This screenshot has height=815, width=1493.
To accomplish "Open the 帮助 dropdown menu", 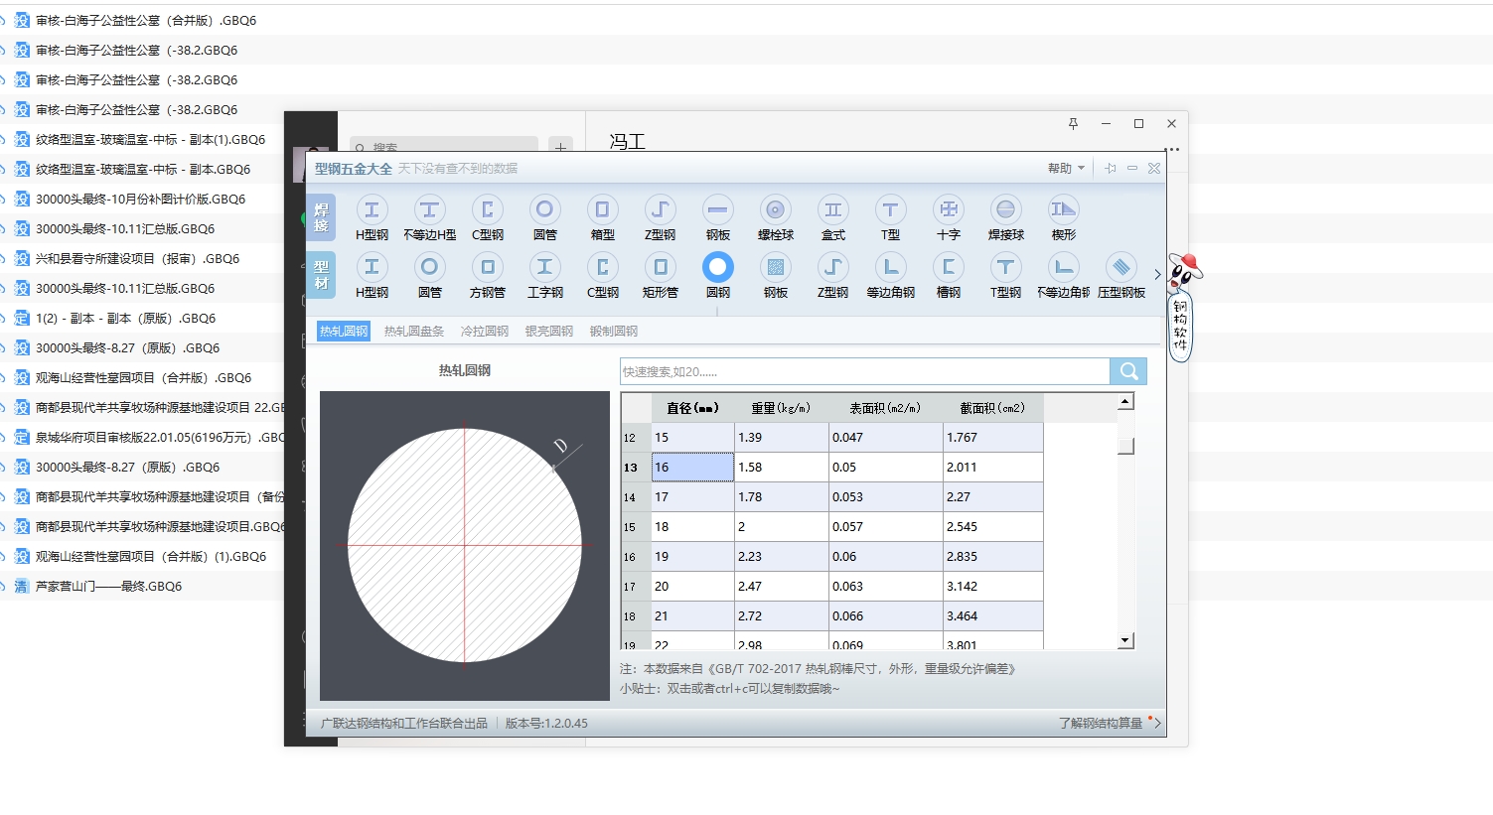I will 1066,169.
